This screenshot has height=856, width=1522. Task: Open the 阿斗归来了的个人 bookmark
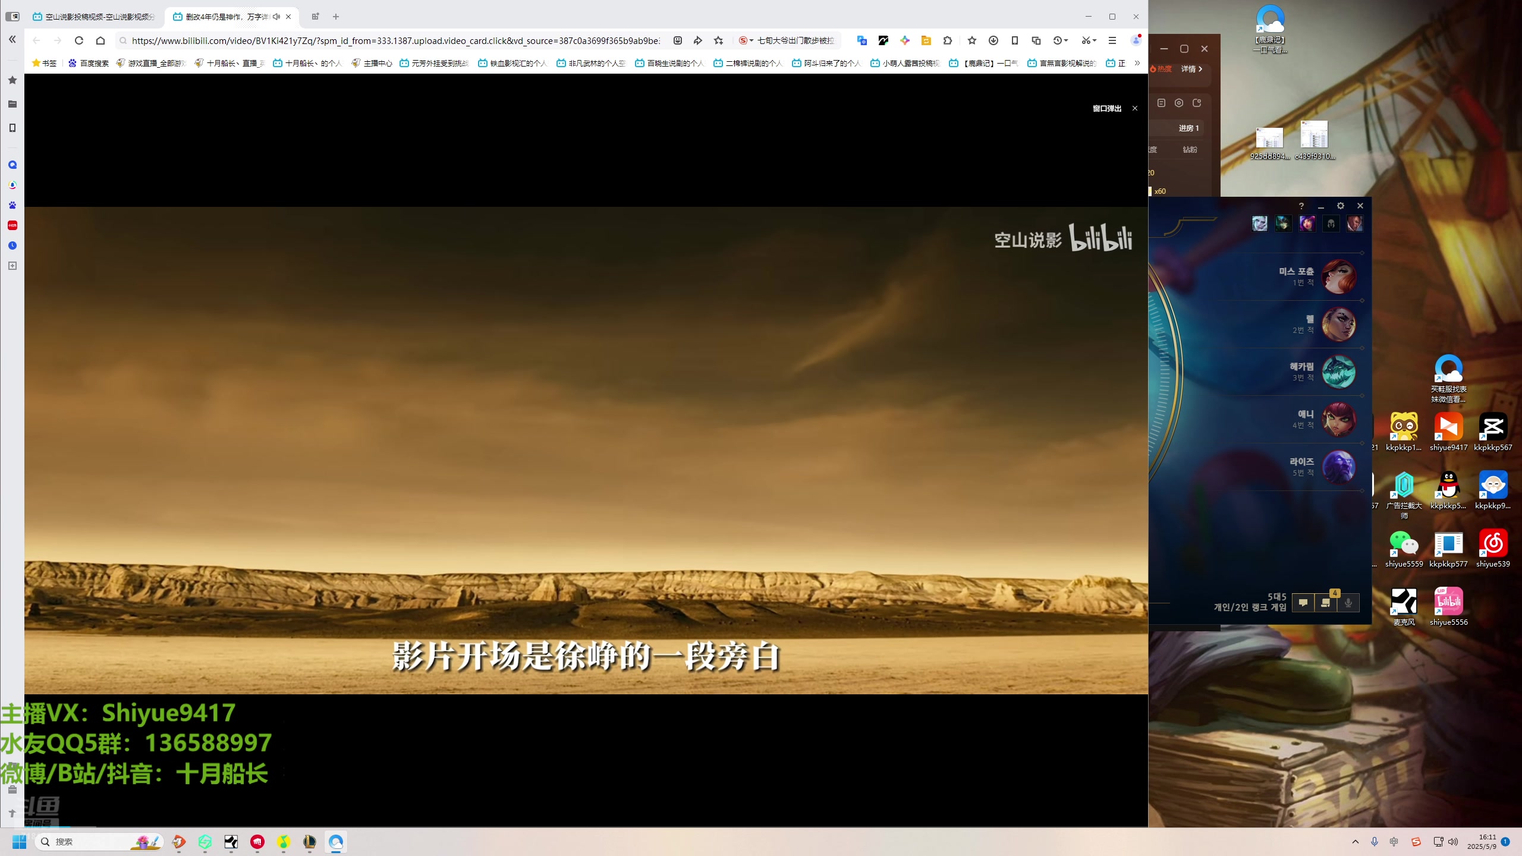tap(826, 63)
